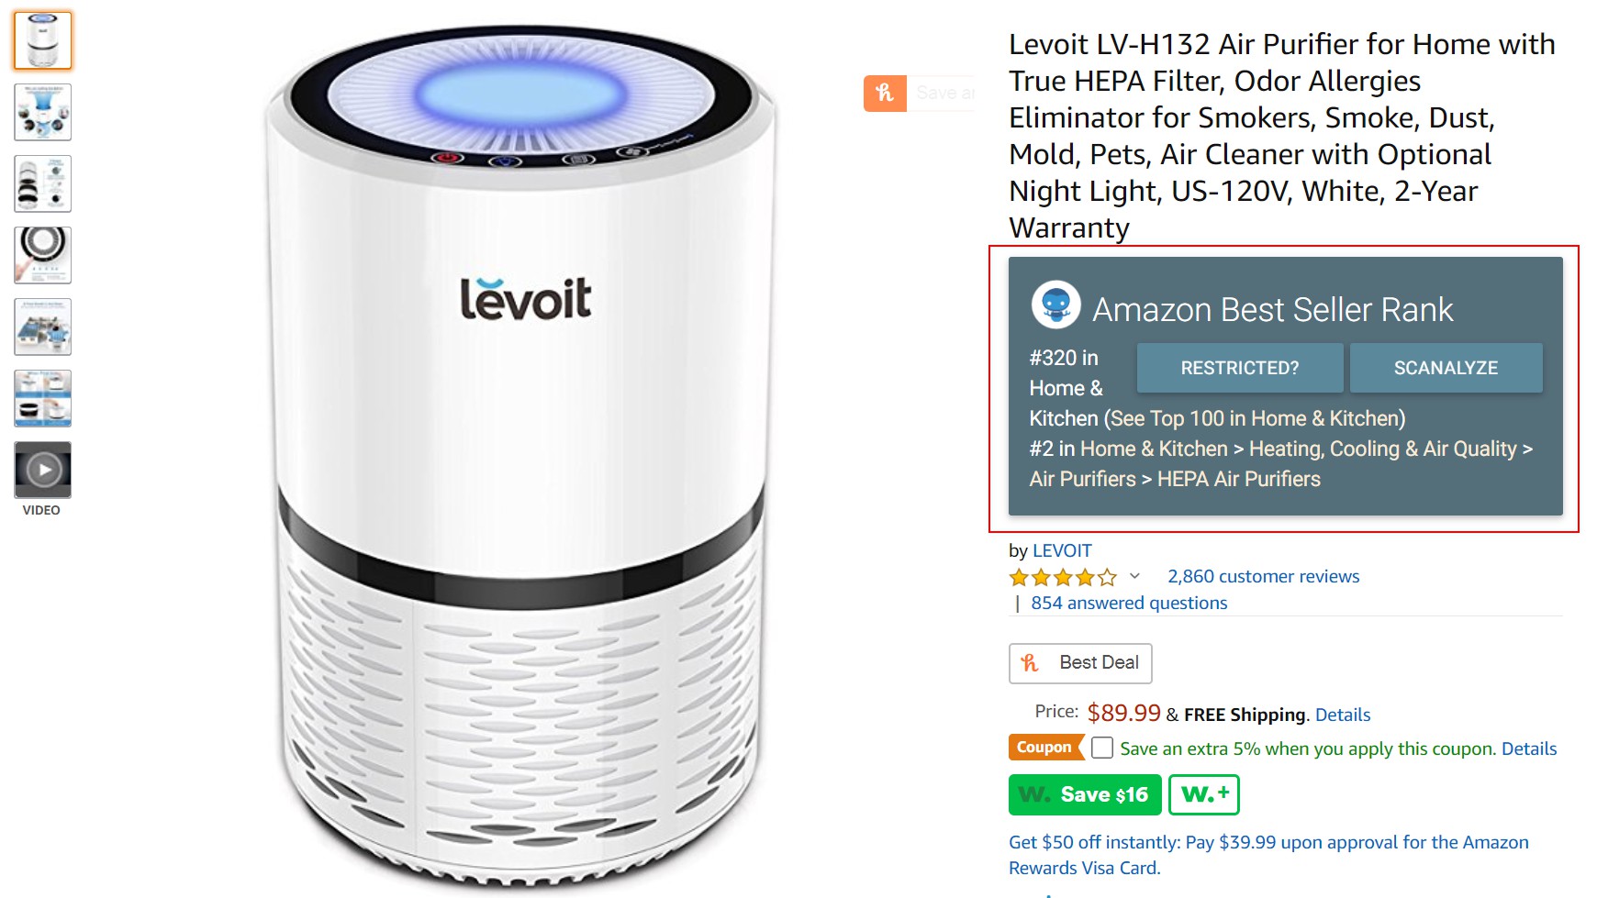The width and height of the screenshot is (1597, 898).
Task: Click See Top 100 in Home & Kitchen
Action: 1256,418
